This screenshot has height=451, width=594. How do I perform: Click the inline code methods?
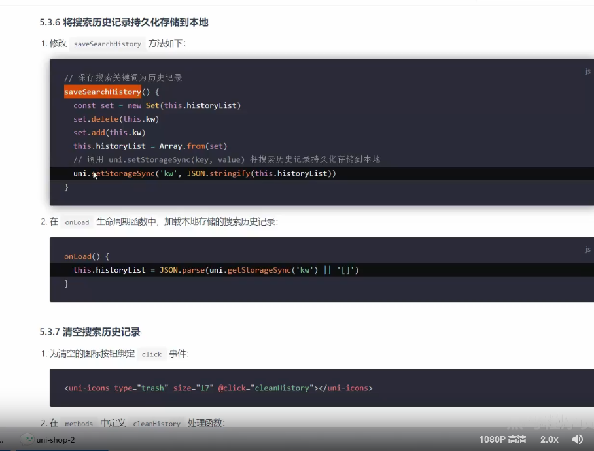click(79, 424)
